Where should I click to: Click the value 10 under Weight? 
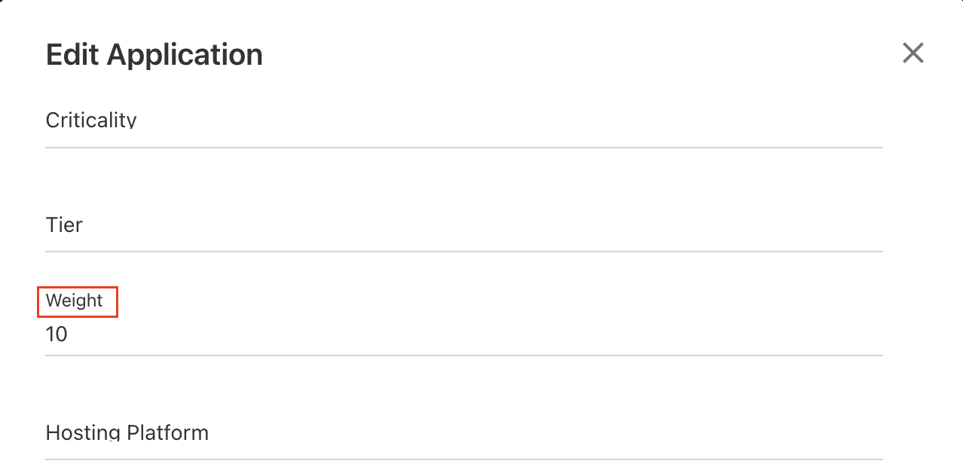(57, 334)
